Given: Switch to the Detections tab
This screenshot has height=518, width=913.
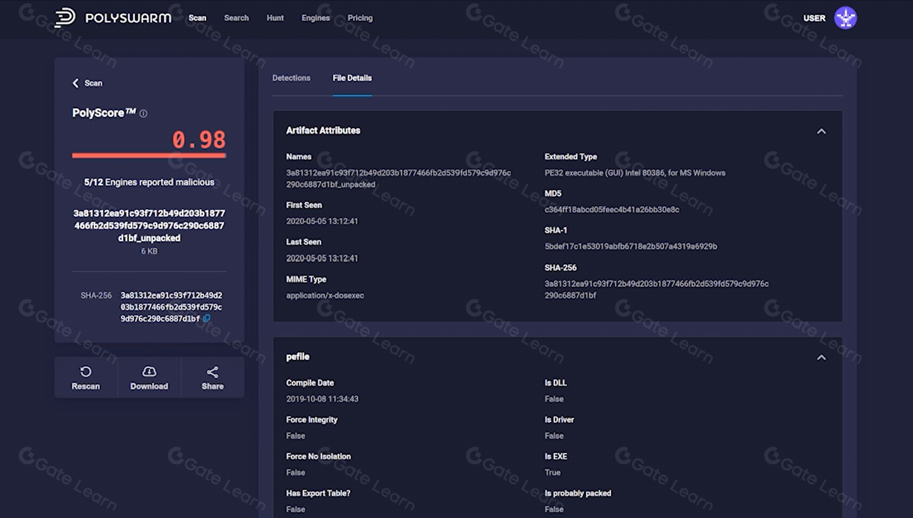Looking at the screenshot, I should pyautogui.click(x=291, y=78).
